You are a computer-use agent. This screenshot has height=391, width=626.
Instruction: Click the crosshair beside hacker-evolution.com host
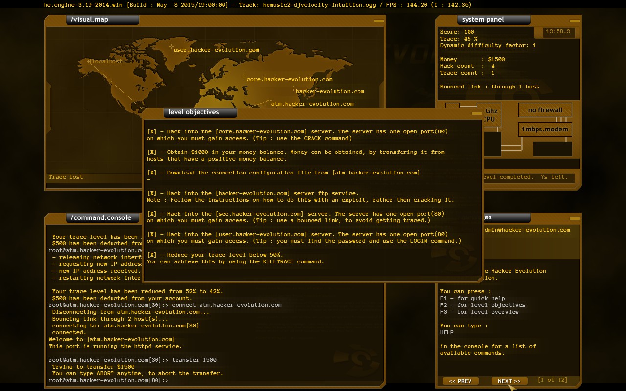[x=293, y=88]
